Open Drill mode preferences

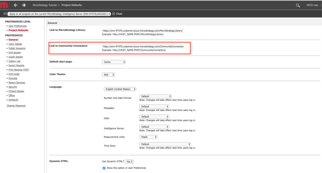[x=14, y=74]
